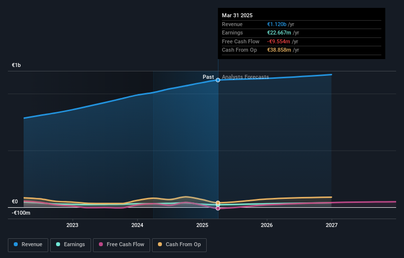This screenshot has width=404, height=258.
Task: Click the 'Free Cash Flow' label in tooltip
Action: click(241, 41)
